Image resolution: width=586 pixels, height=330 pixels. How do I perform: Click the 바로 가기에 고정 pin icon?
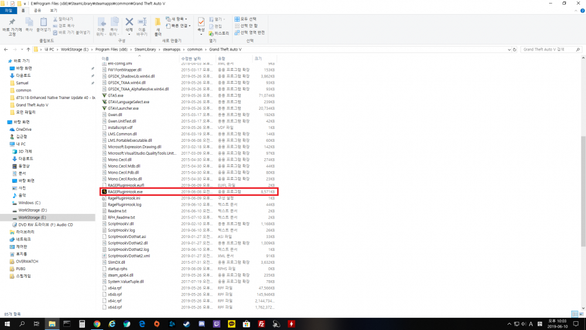[12, 22]
